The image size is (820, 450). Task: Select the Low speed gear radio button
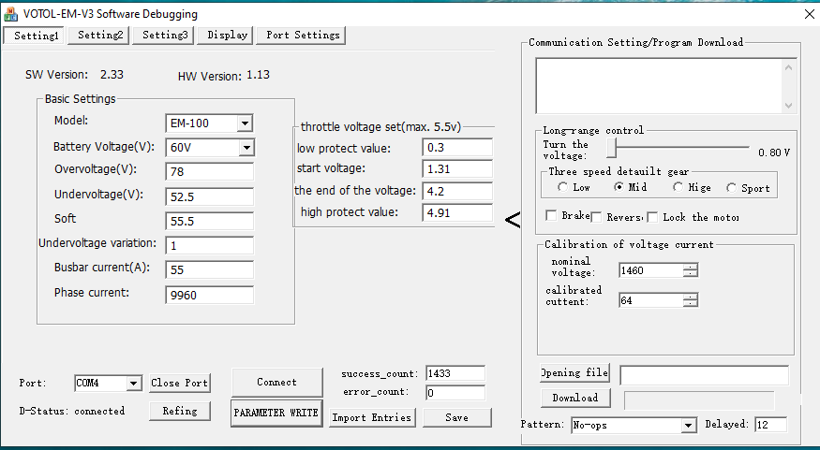(562, 188)
